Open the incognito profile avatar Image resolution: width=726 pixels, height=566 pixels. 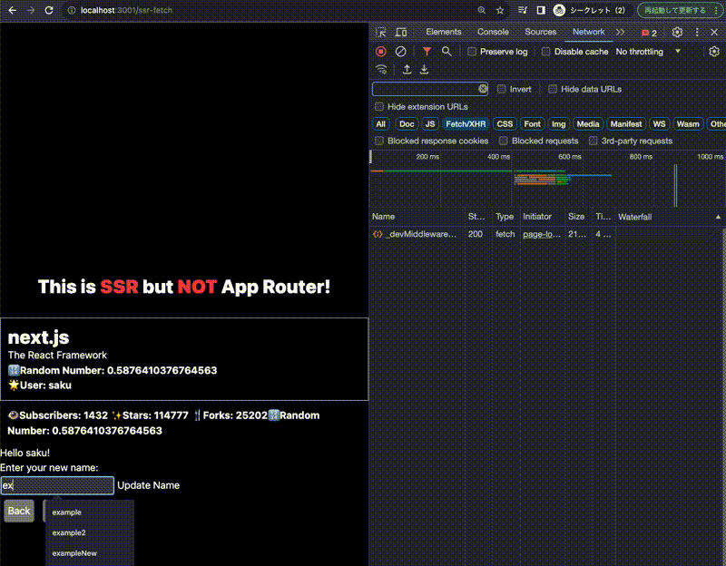tap(559, 10)
